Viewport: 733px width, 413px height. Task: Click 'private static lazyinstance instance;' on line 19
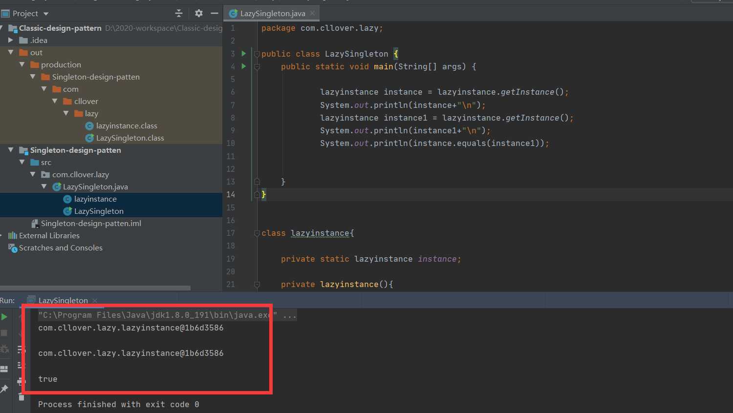(x=371, y=259)
